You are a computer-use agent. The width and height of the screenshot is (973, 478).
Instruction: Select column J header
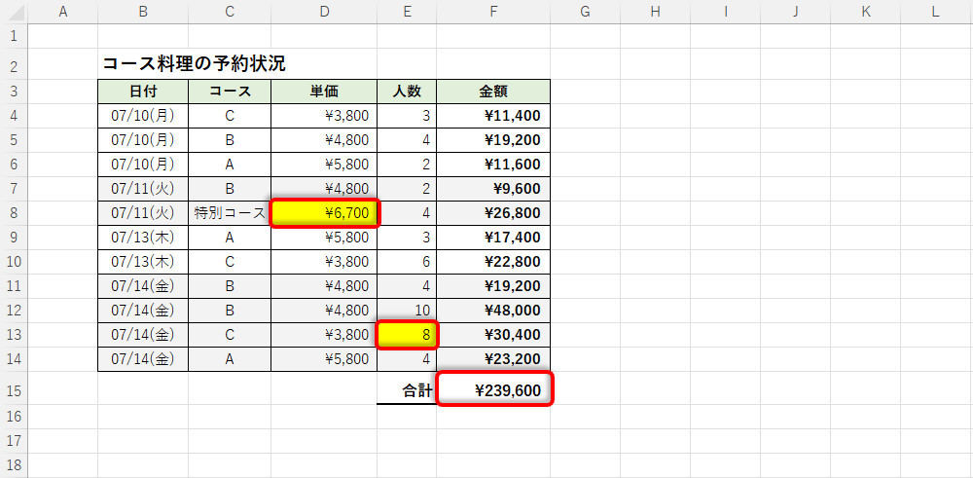795,12
